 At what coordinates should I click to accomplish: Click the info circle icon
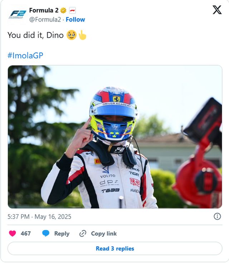tap(217, 216)
